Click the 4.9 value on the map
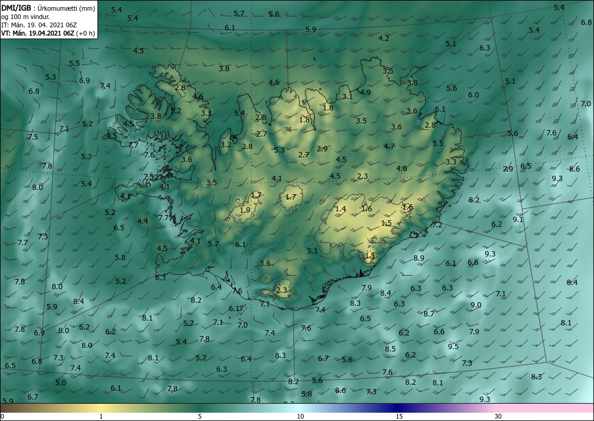594x421 pixels. 365,92
